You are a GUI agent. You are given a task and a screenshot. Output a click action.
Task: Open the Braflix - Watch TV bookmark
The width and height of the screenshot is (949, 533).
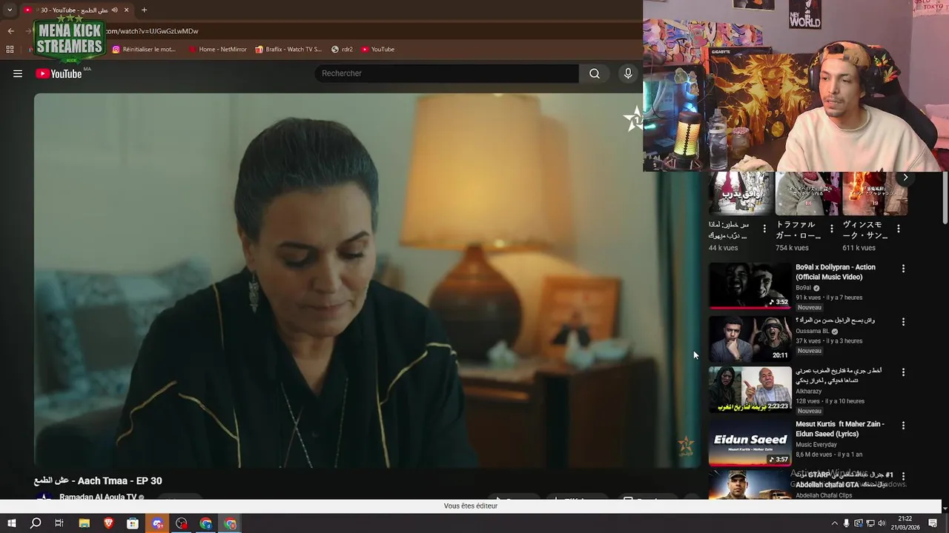288,50
